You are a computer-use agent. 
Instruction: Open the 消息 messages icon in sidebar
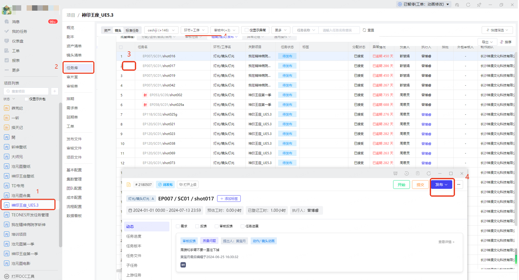click(7, 22)
